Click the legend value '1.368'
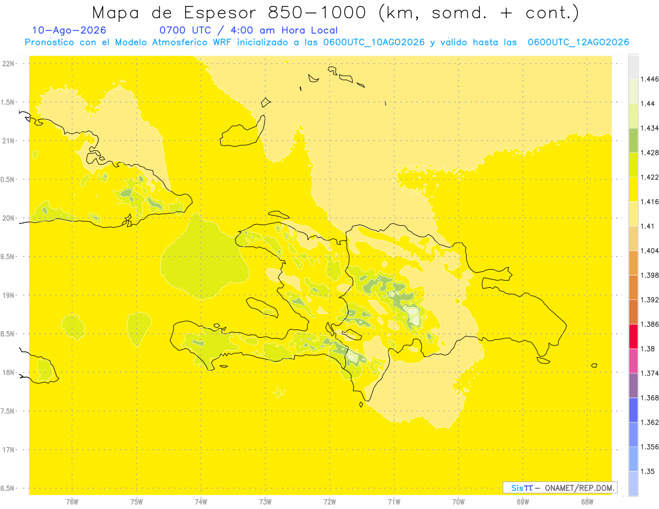 click(649, 398)
